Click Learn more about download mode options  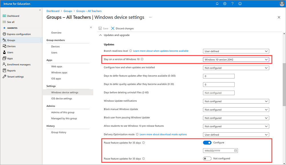(163, 134)
